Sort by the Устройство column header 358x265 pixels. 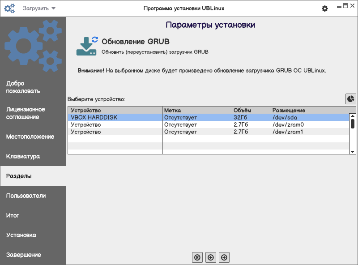pyautogui.click(x=115, y=110)
